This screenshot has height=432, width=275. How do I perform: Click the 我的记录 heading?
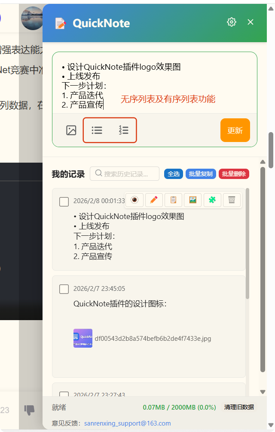tap(68, 174)
